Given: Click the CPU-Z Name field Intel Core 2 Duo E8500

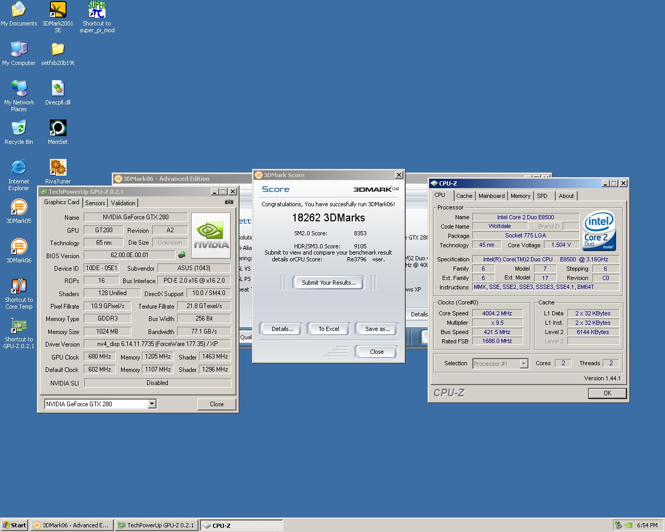Looking at the screenshot, I should click(525, 217).
